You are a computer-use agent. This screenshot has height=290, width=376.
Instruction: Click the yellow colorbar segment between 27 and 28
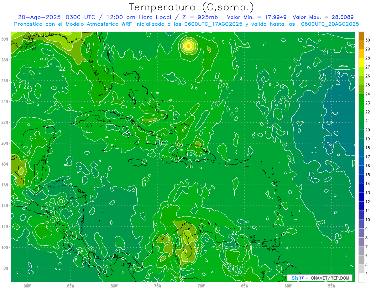coord(361,62)
